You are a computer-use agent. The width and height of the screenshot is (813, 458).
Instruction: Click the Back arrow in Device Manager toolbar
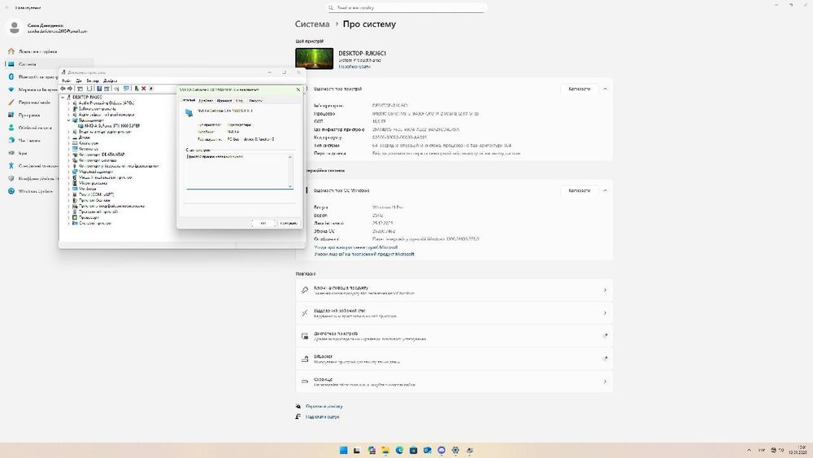click(x=63, y=89)
